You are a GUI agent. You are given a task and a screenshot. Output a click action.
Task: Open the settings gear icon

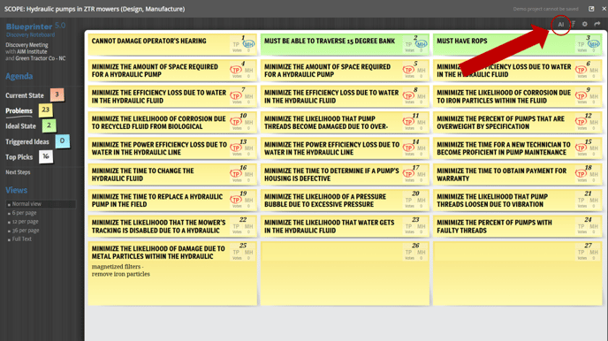pyautogui.click(x=585, y=24)
